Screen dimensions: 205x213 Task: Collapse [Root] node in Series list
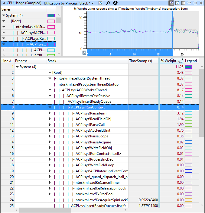pos(4,21)
